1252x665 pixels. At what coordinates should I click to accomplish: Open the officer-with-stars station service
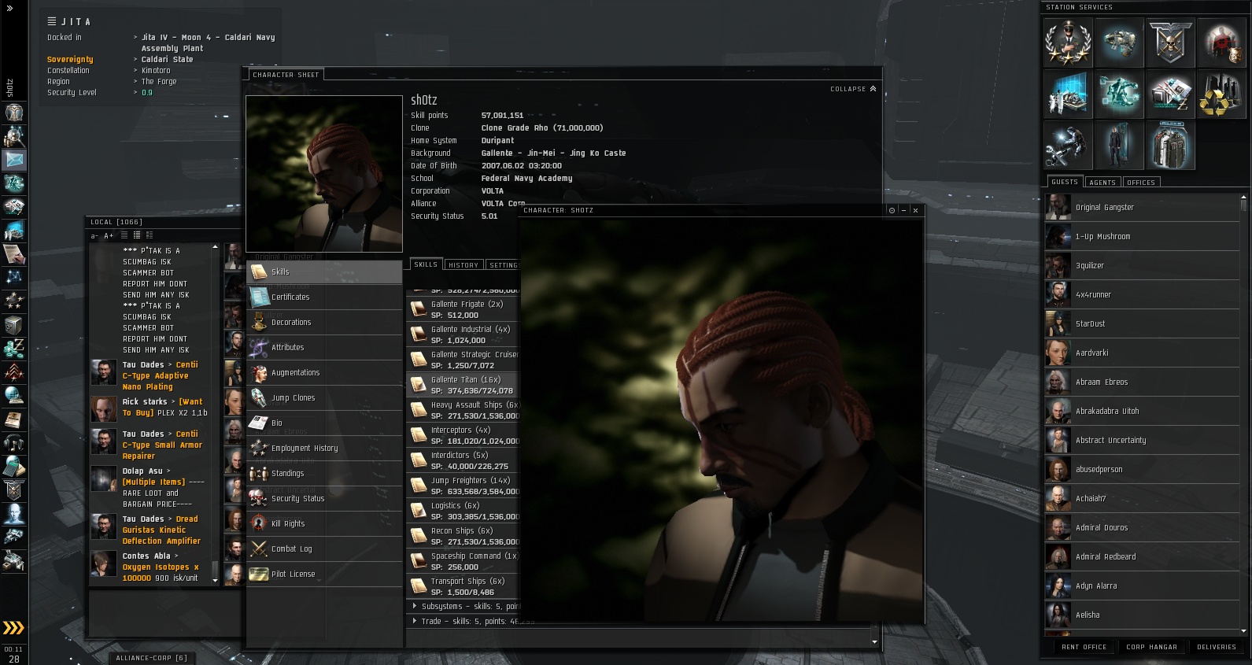coord(1068,42)
